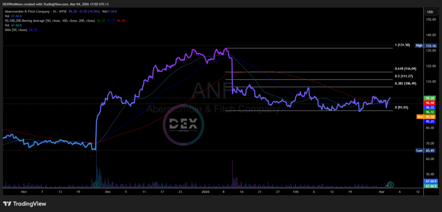
Task: Click the Feb label on time axis
Action: [296, 192]
